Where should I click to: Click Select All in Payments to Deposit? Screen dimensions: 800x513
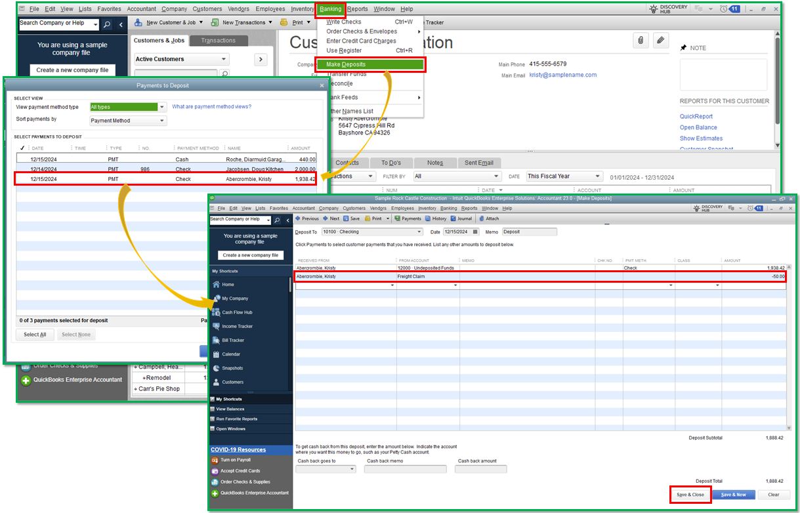[35, 335]
